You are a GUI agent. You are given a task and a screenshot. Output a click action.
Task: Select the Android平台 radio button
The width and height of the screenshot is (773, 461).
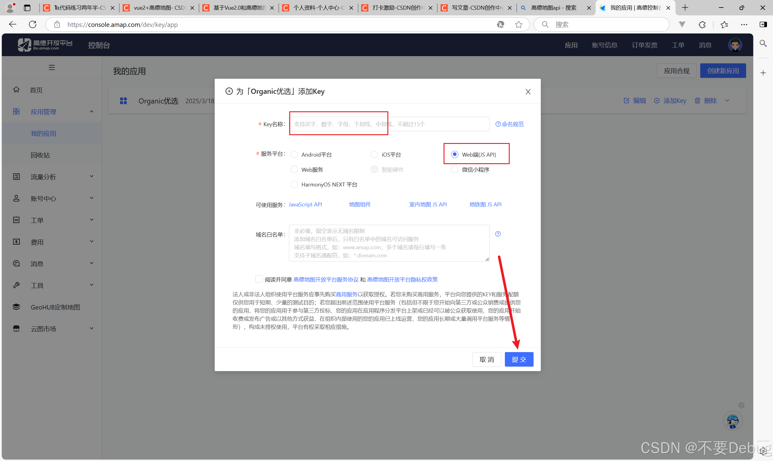coord(294,155)
